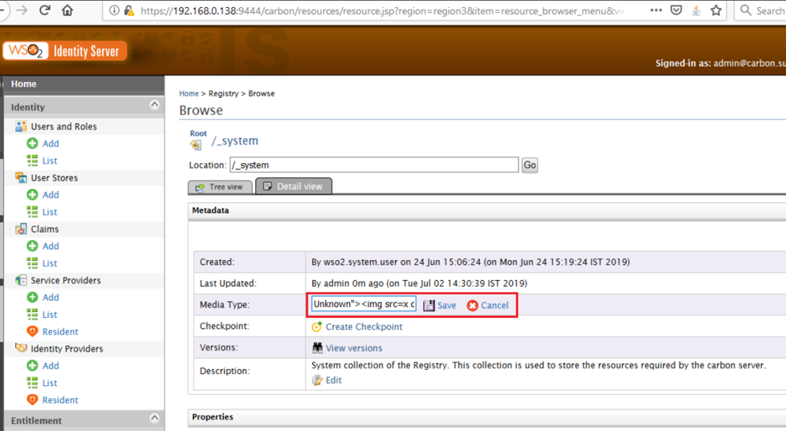
Task: Switch to the Tree view tab
Action: pyautogui.click(x=220, y=187)
